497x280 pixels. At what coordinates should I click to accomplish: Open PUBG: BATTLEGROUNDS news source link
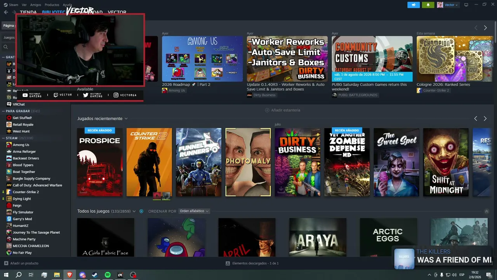click(x=358, y=95)
